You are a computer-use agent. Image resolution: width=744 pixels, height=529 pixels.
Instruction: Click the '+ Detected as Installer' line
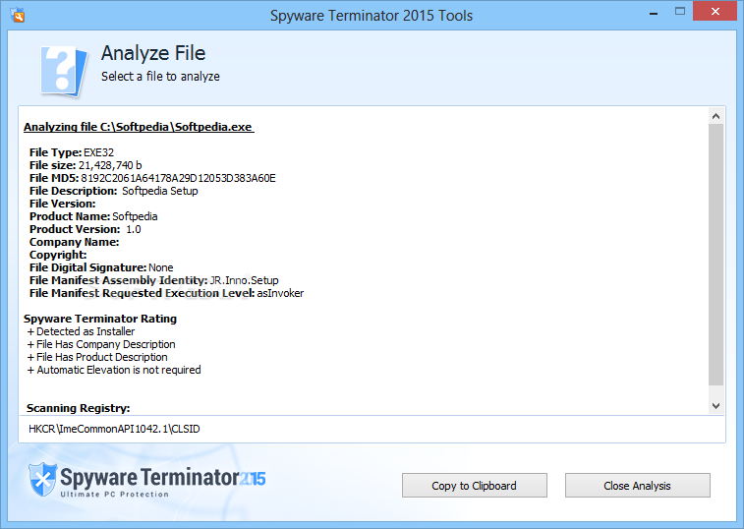pos(81,331)
